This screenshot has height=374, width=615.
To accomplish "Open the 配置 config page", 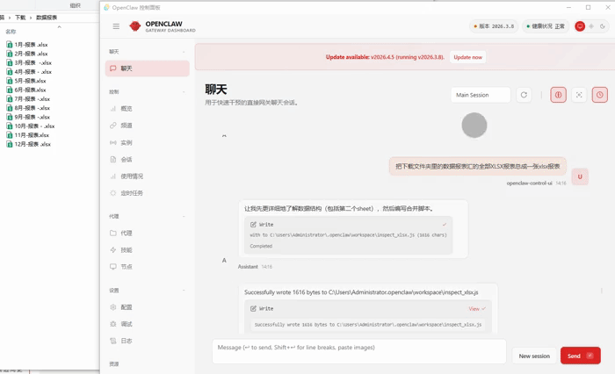I will coord(147,307).
